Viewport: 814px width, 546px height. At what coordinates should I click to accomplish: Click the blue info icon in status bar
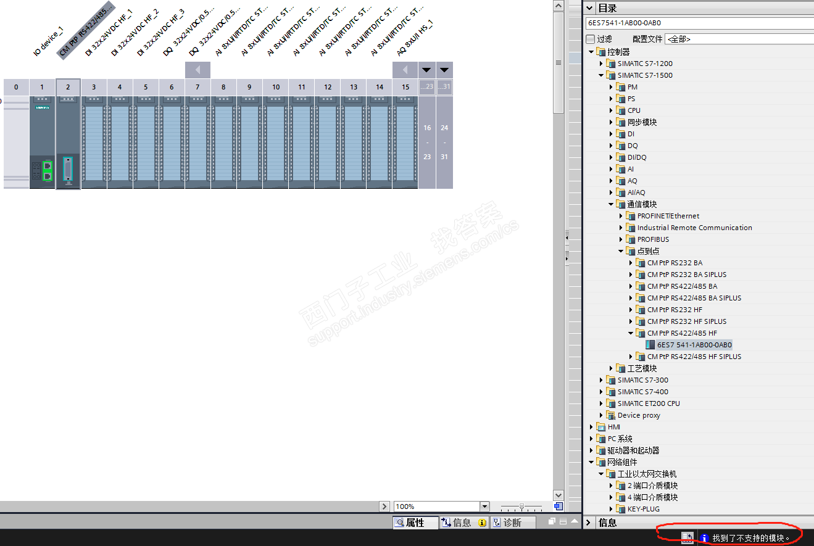coord(704,538)
